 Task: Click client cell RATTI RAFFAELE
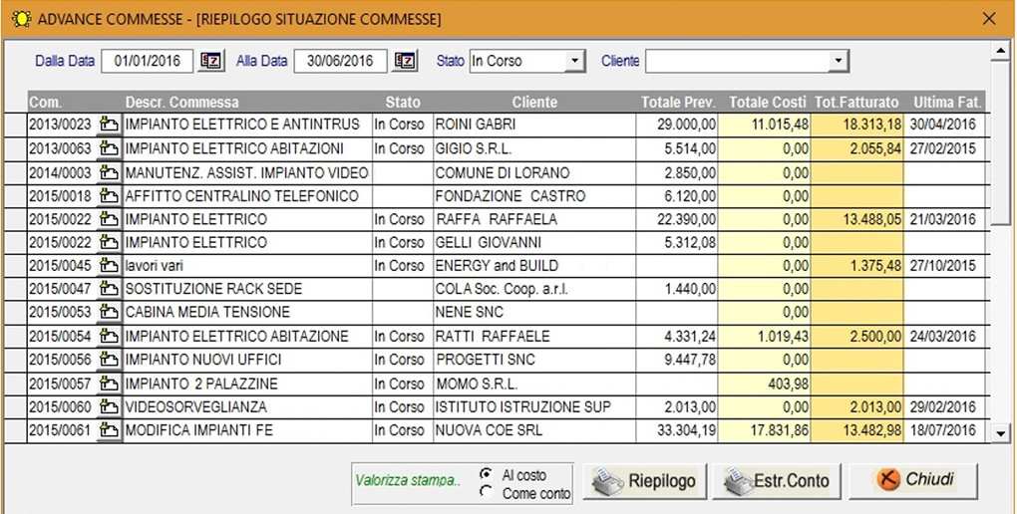pyautogui.click(x=534, y=337)
